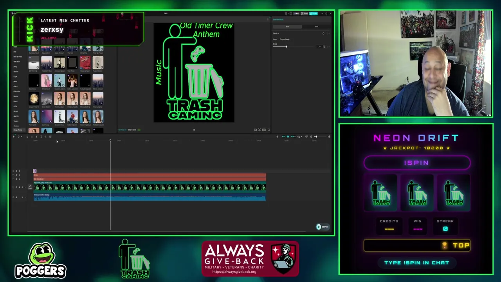
Task: Select the Dragon Fire-In effect thumbnail
Action: point(34,98)
